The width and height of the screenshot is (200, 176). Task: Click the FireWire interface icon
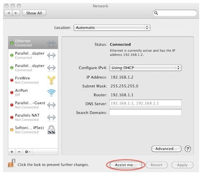click(51, 80)
